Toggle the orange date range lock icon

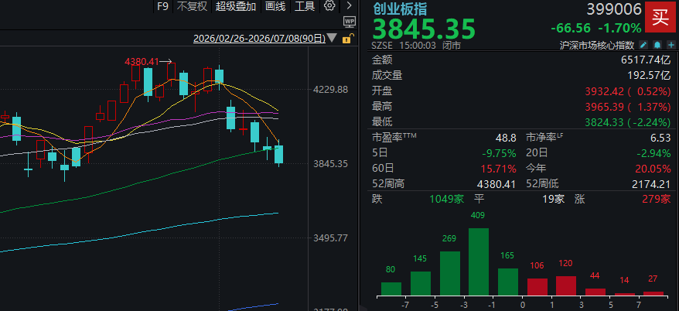point(348,39)
